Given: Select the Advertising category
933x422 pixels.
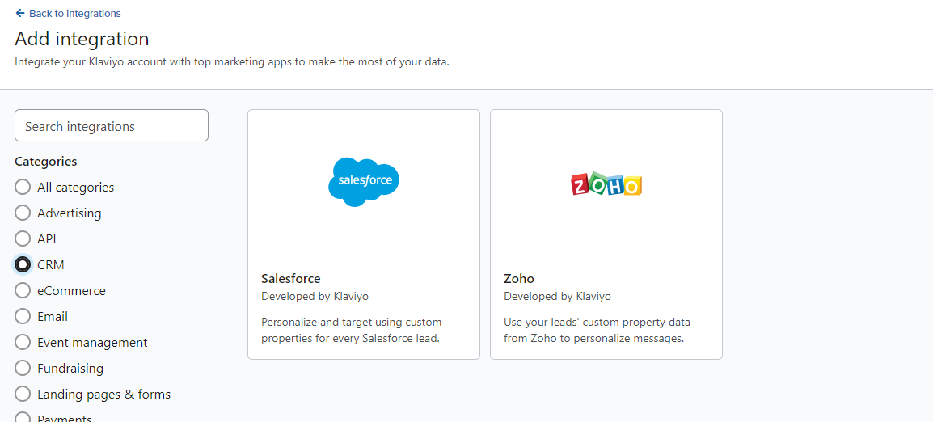Looking at the screenshot, I should pos(23,213).
